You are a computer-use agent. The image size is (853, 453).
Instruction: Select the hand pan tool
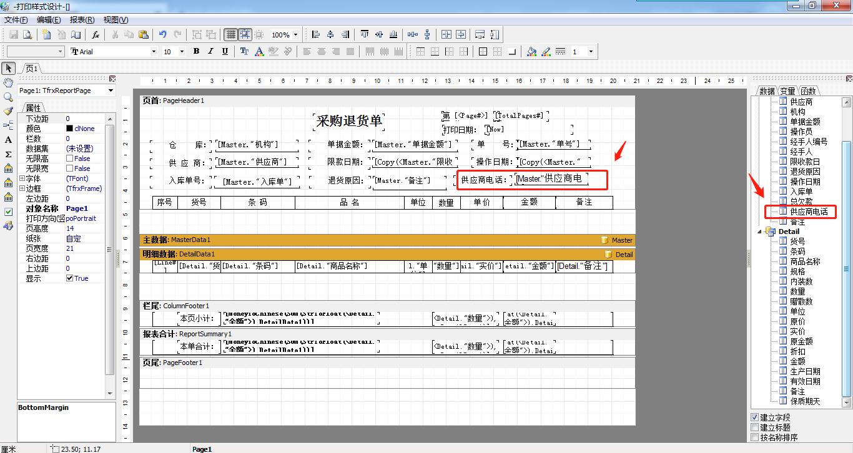tap(8, 83)
